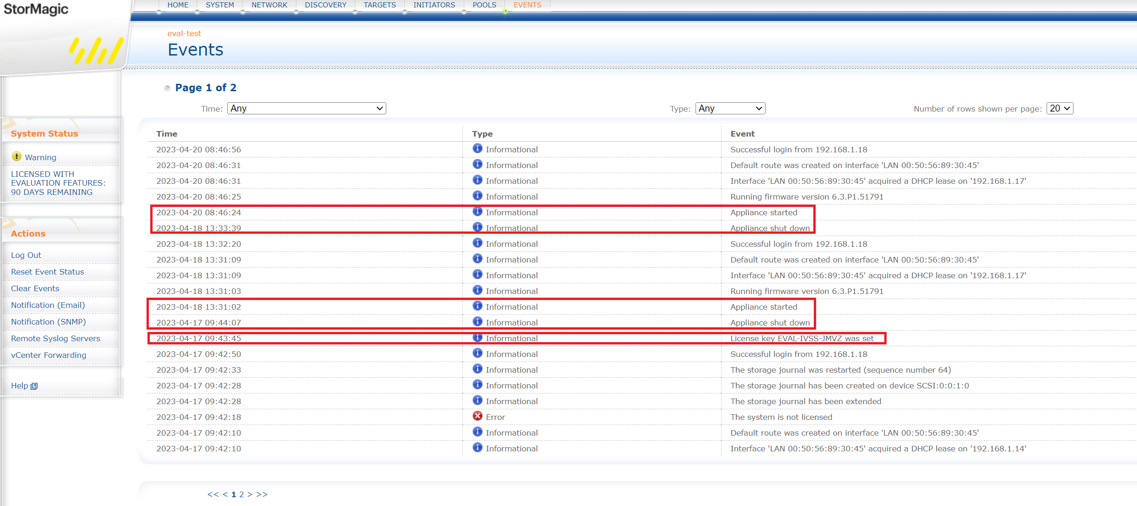Click the storage journal created on SCSI:0:0:1:0 event
The height and width of the screenshot is (506, 1137).
tap(850, 386)
